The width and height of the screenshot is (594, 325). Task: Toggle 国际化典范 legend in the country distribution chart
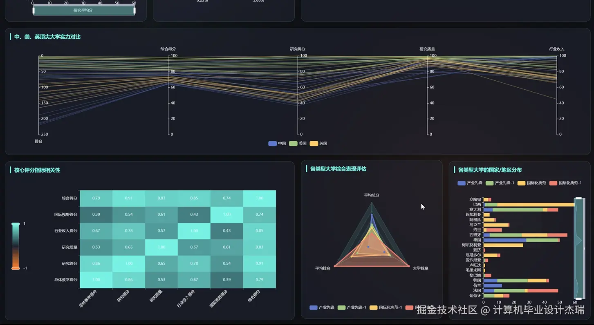click(x=532, y=183)
